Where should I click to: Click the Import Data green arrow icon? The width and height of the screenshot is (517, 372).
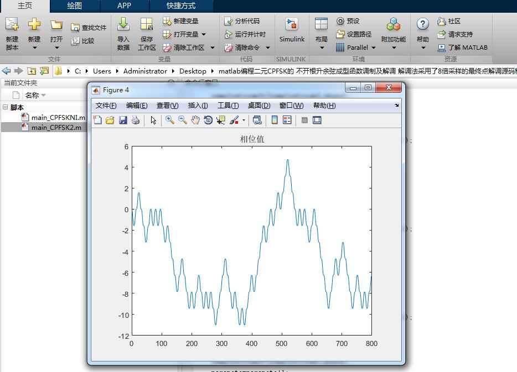pyautogui.click(x=123, y=24)
